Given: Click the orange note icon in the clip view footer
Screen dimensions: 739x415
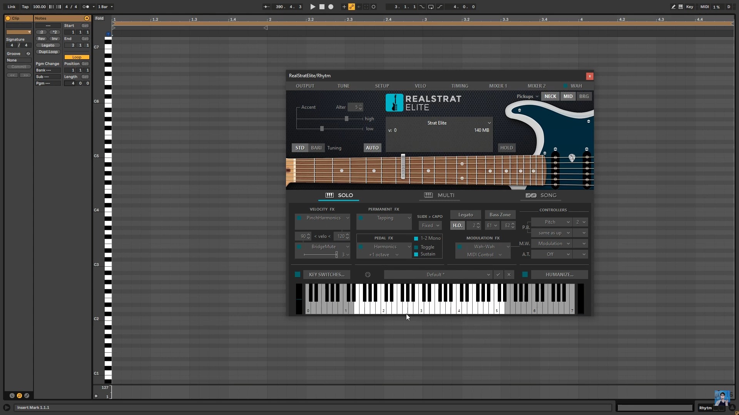Looking at the screenshot, I should [x=19, y=395].
